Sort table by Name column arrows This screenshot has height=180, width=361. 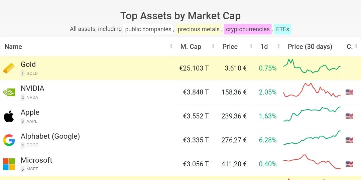[x=171, y=47]
